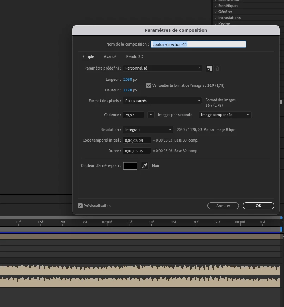Viewport: 284px width, 307px height.
Task: Click the blue work area end handle
Action: click(281, 229)
